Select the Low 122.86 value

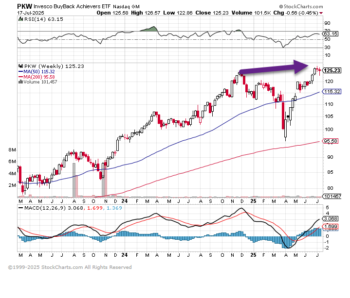[178, 13]
